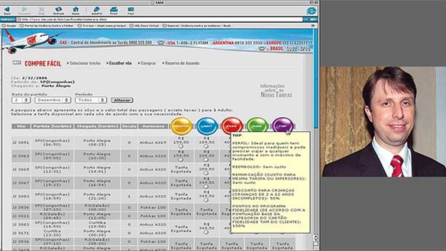Click flight number JJ 3063
This screenshot has width=446, height=251.
point(20,156)
